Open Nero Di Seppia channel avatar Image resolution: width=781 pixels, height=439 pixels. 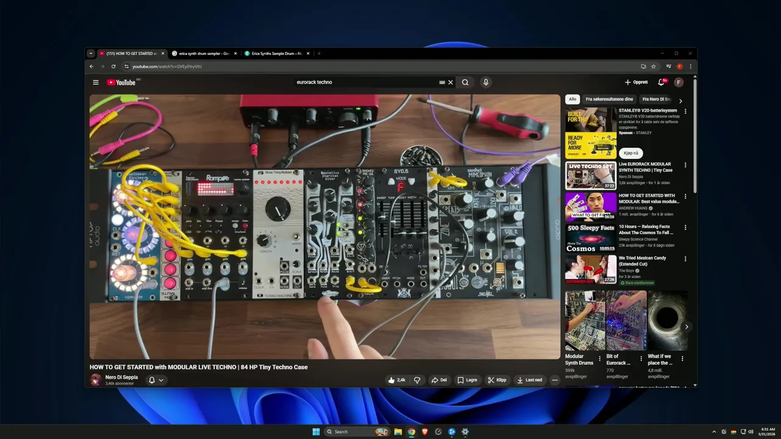[96, 380]
